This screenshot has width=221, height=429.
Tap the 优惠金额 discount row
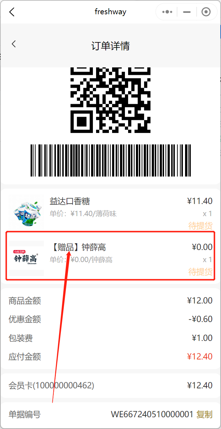click(110, 319)
